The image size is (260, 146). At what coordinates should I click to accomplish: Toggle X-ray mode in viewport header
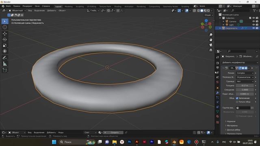194,11
